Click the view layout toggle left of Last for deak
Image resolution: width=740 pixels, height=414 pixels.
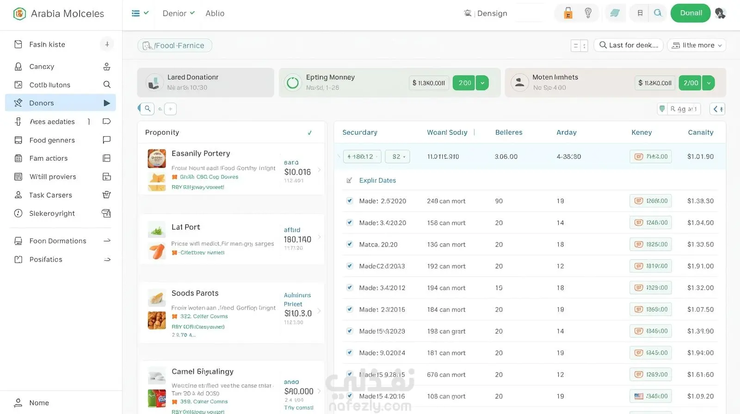tap(579, 45)
